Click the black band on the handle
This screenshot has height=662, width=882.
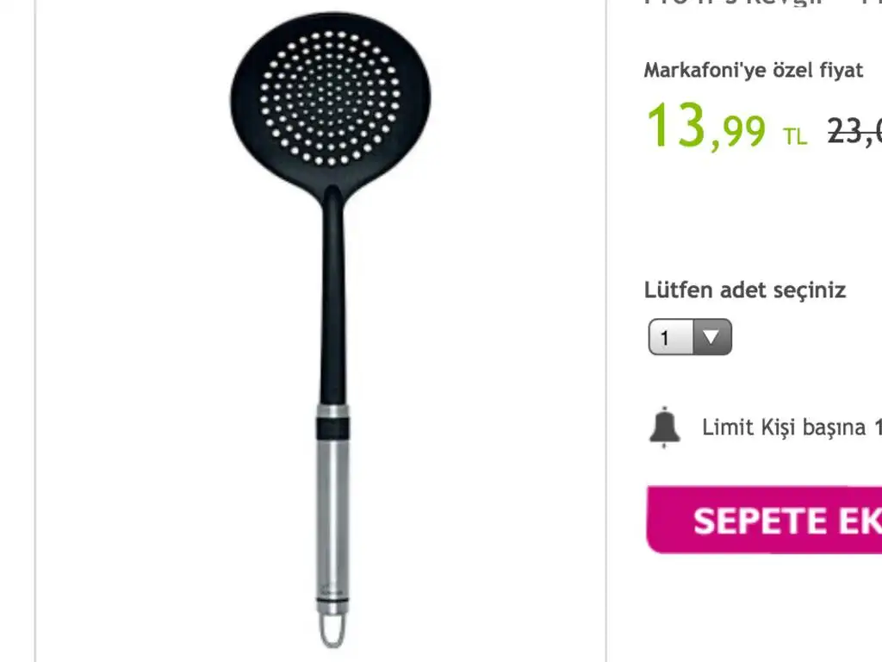pyautogui.click(x=332, y=428)
